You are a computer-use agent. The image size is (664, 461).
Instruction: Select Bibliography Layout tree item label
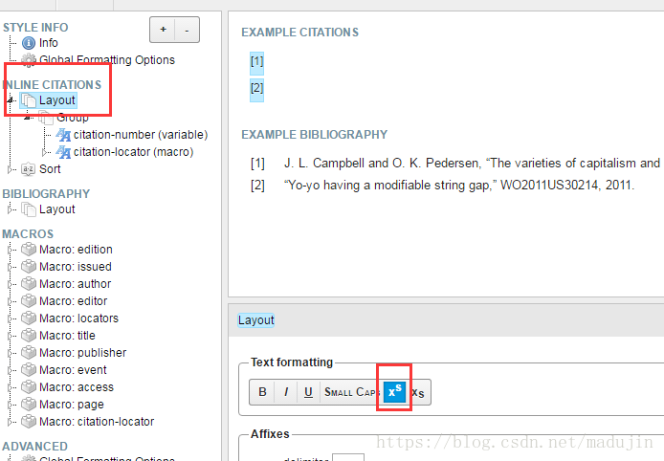[x=57, y=209]
